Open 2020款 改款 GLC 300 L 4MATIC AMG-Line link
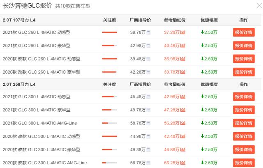This screenshot has width=263, height=168. pos(45,163)
